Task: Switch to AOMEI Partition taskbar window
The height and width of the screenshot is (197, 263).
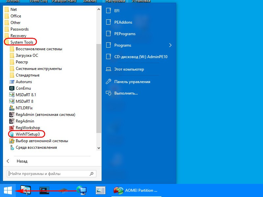Action: (x=136, y=190)
